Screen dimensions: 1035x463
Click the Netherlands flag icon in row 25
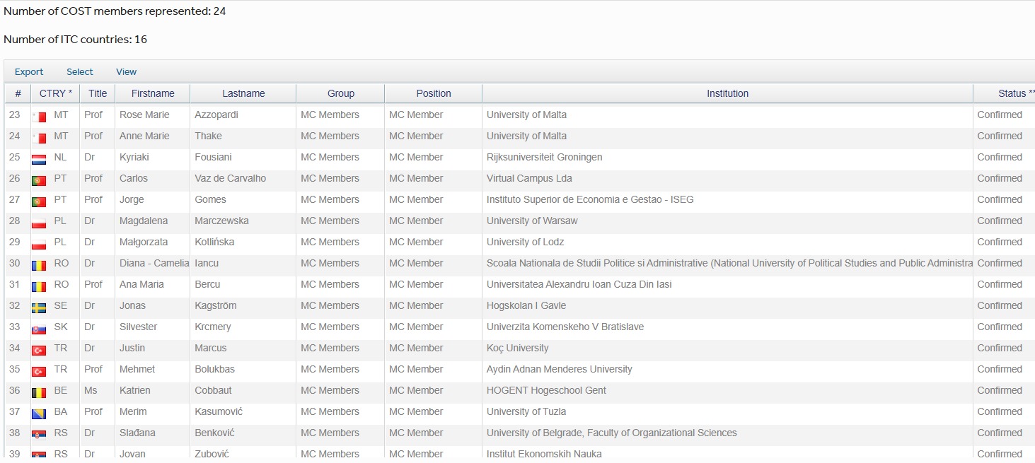point(39,158)
